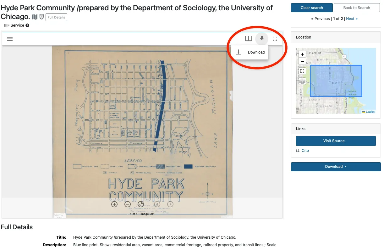Expand the blue Download dropdown button

pos(336,167)
